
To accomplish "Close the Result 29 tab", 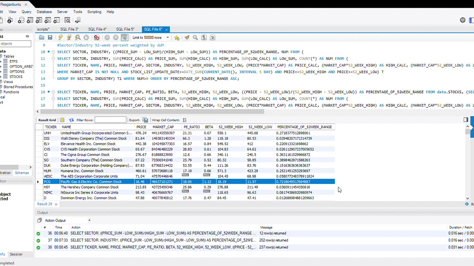I will point(56,204).
